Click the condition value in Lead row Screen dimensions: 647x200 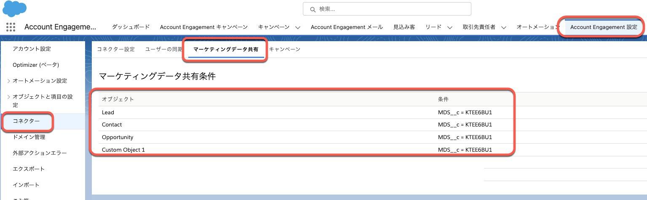click(465, 113)
